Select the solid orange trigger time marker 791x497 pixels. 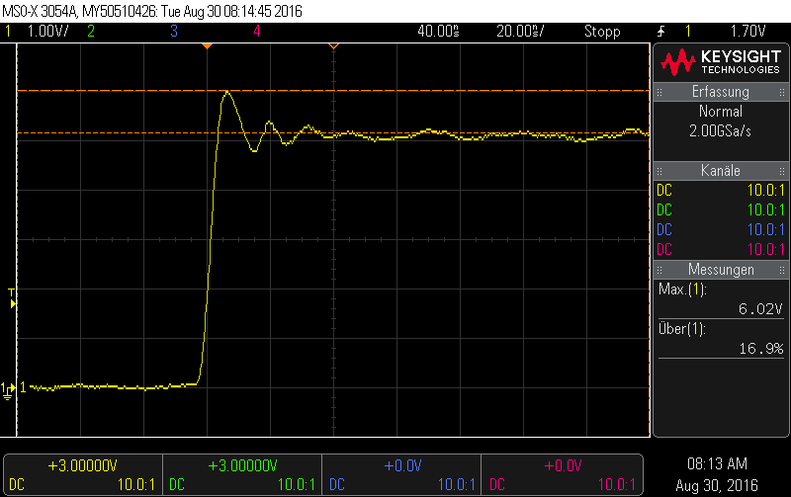pos(207,45)
